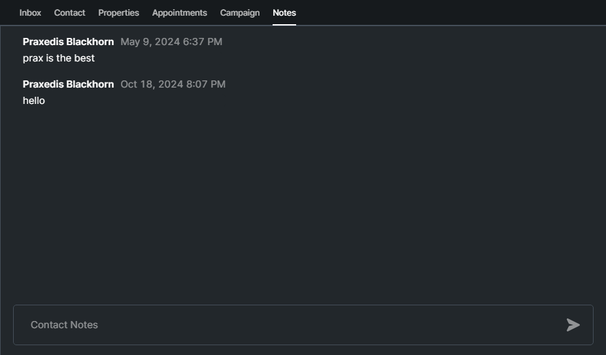Viewport: 606px width, 355px height.
Task: Go to the Properties tab
Action: (x=118, y=13)
